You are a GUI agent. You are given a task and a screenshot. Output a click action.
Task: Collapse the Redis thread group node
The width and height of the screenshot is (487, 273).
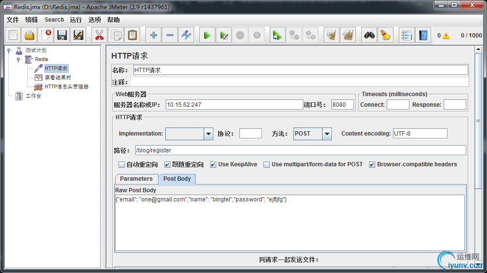[x=19, y=60]
